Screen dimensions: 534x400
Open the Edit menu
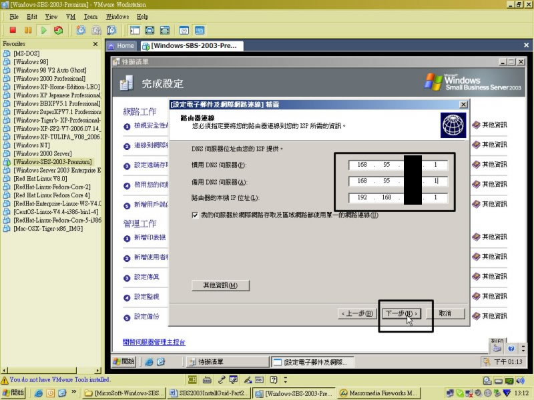(x=32, y=17)
